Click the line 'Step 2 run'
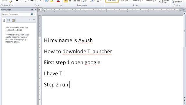This screenshot has width=186, height=105. (56, 85)
